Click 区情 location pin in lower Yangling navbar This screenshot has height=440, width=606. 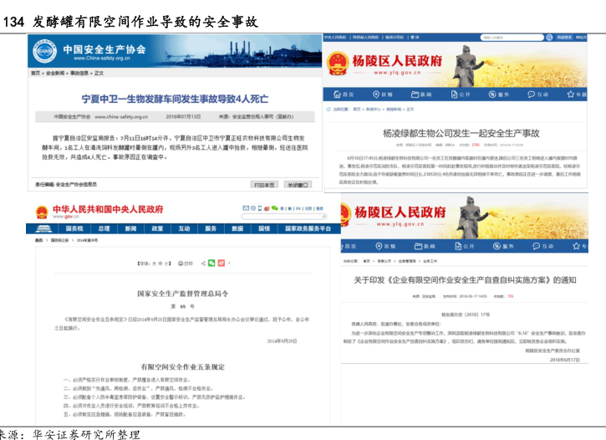tap(379, 246)
